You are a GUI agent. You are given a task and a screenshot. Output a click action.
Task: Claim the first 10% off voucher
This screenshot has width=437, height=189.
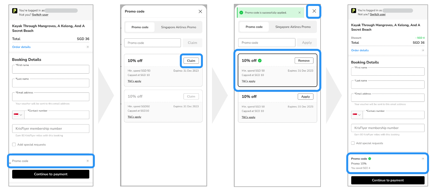[191, 61]
